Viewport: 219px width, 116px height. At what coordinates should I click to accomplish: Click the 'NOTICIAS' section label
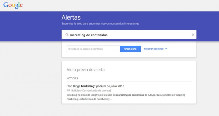[x=72, y=78]
